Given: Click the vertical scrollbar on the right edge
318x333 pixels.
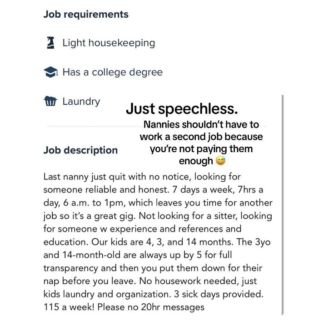Looking at the screenshot, I should [x=283, y=205].
